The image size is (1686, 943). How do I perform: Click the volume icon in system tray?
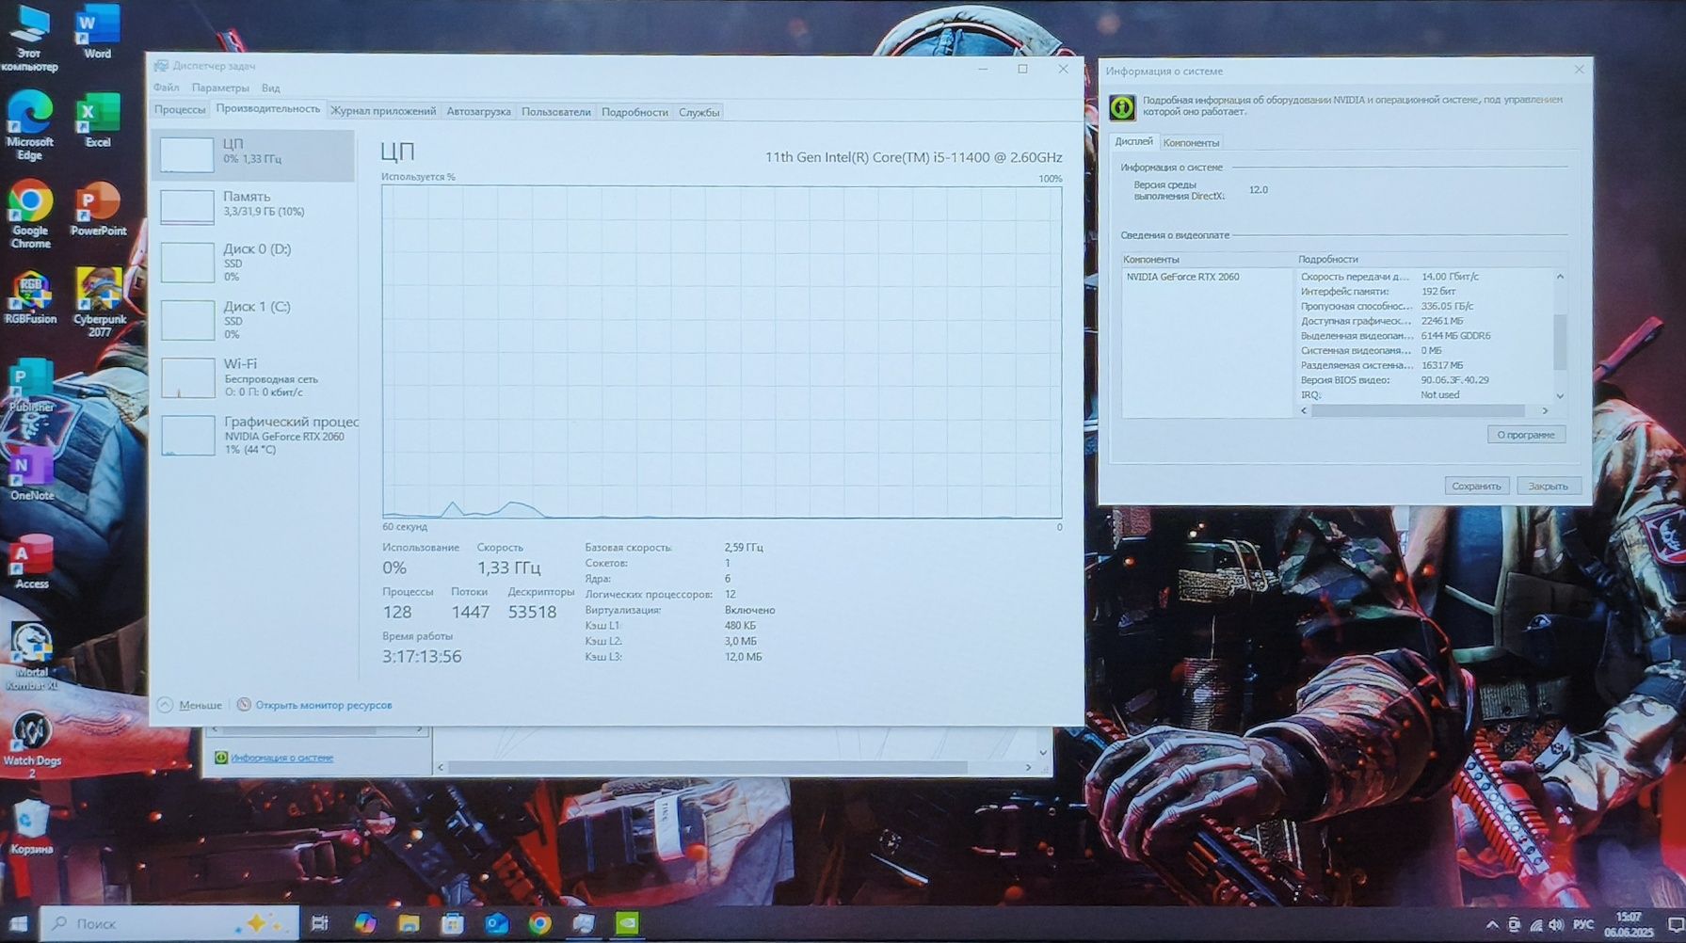point(1556,924)
